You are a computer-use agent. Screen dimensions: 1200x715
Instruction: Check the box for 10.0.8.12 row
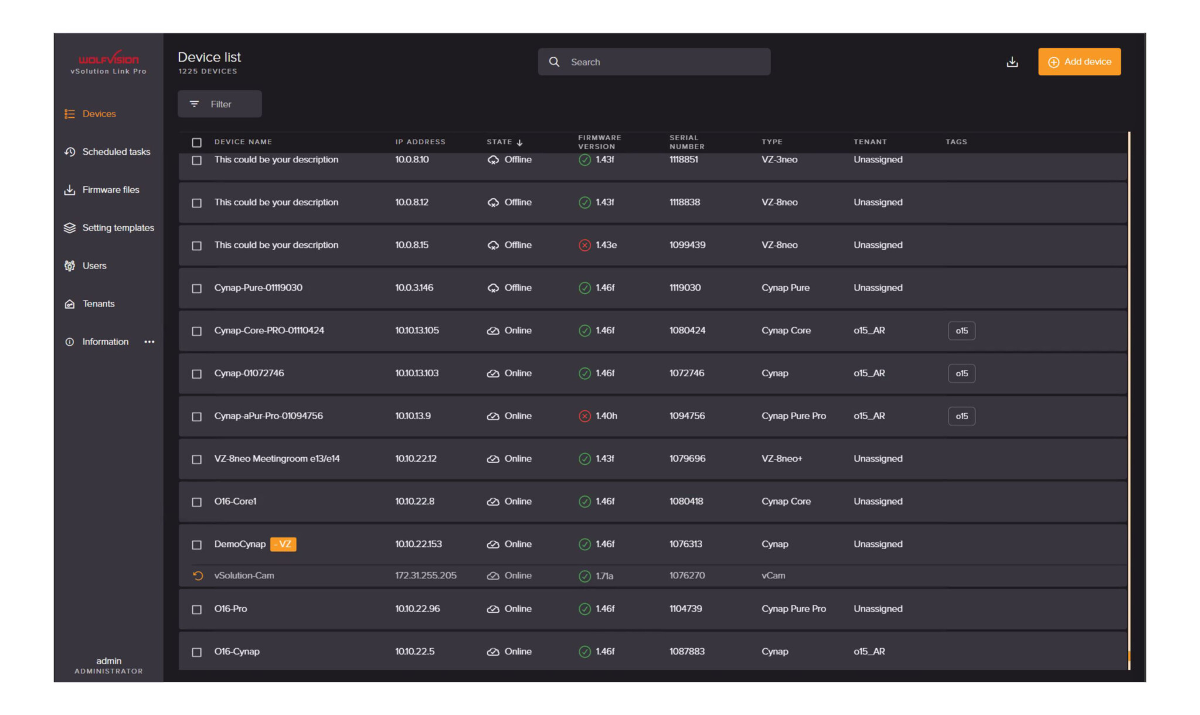point(197,203)
